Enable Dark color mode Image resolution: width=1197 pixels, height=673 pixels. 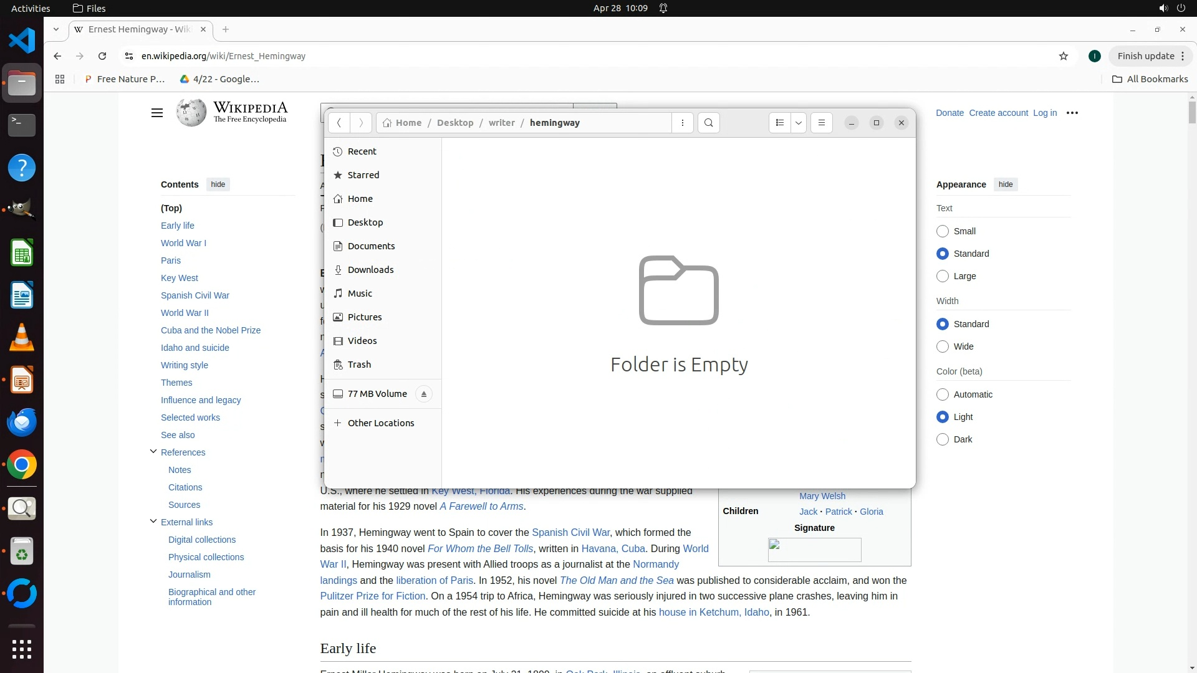click(x=942, y=439)
